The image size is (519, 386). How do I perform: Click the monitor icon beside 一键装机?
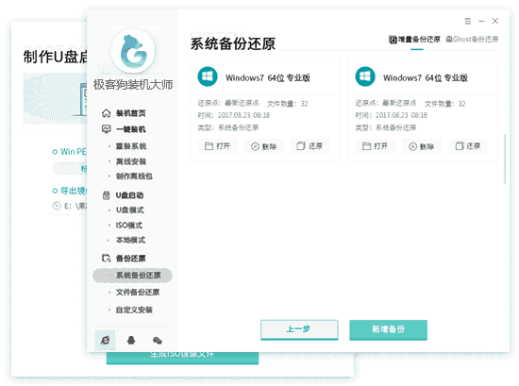point(107,129)
